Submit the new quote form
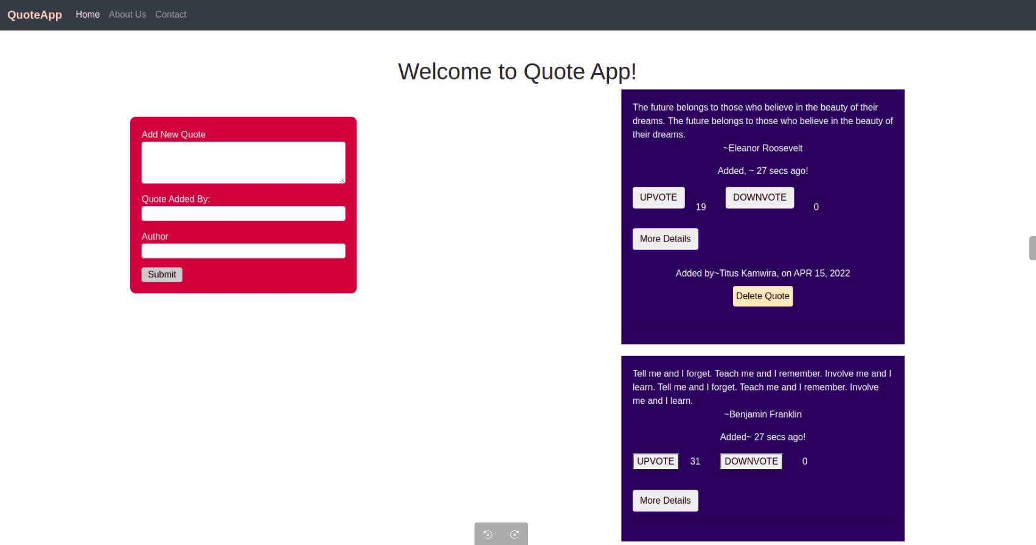The width and height of the screenshot is (1036, 545). coord(162,274)
